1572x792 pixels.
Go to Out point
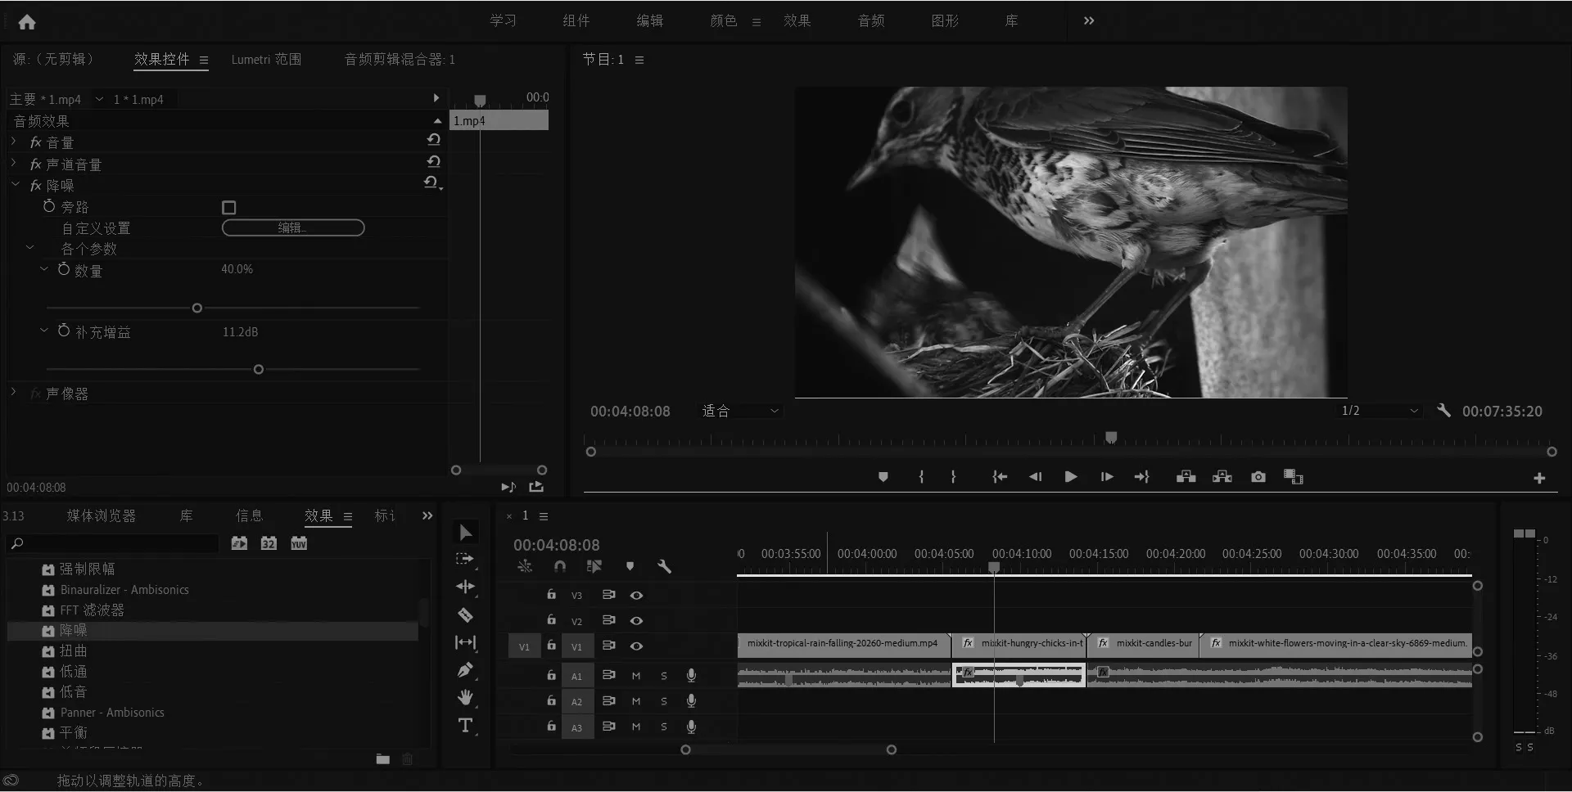[x=1142, y=477]
